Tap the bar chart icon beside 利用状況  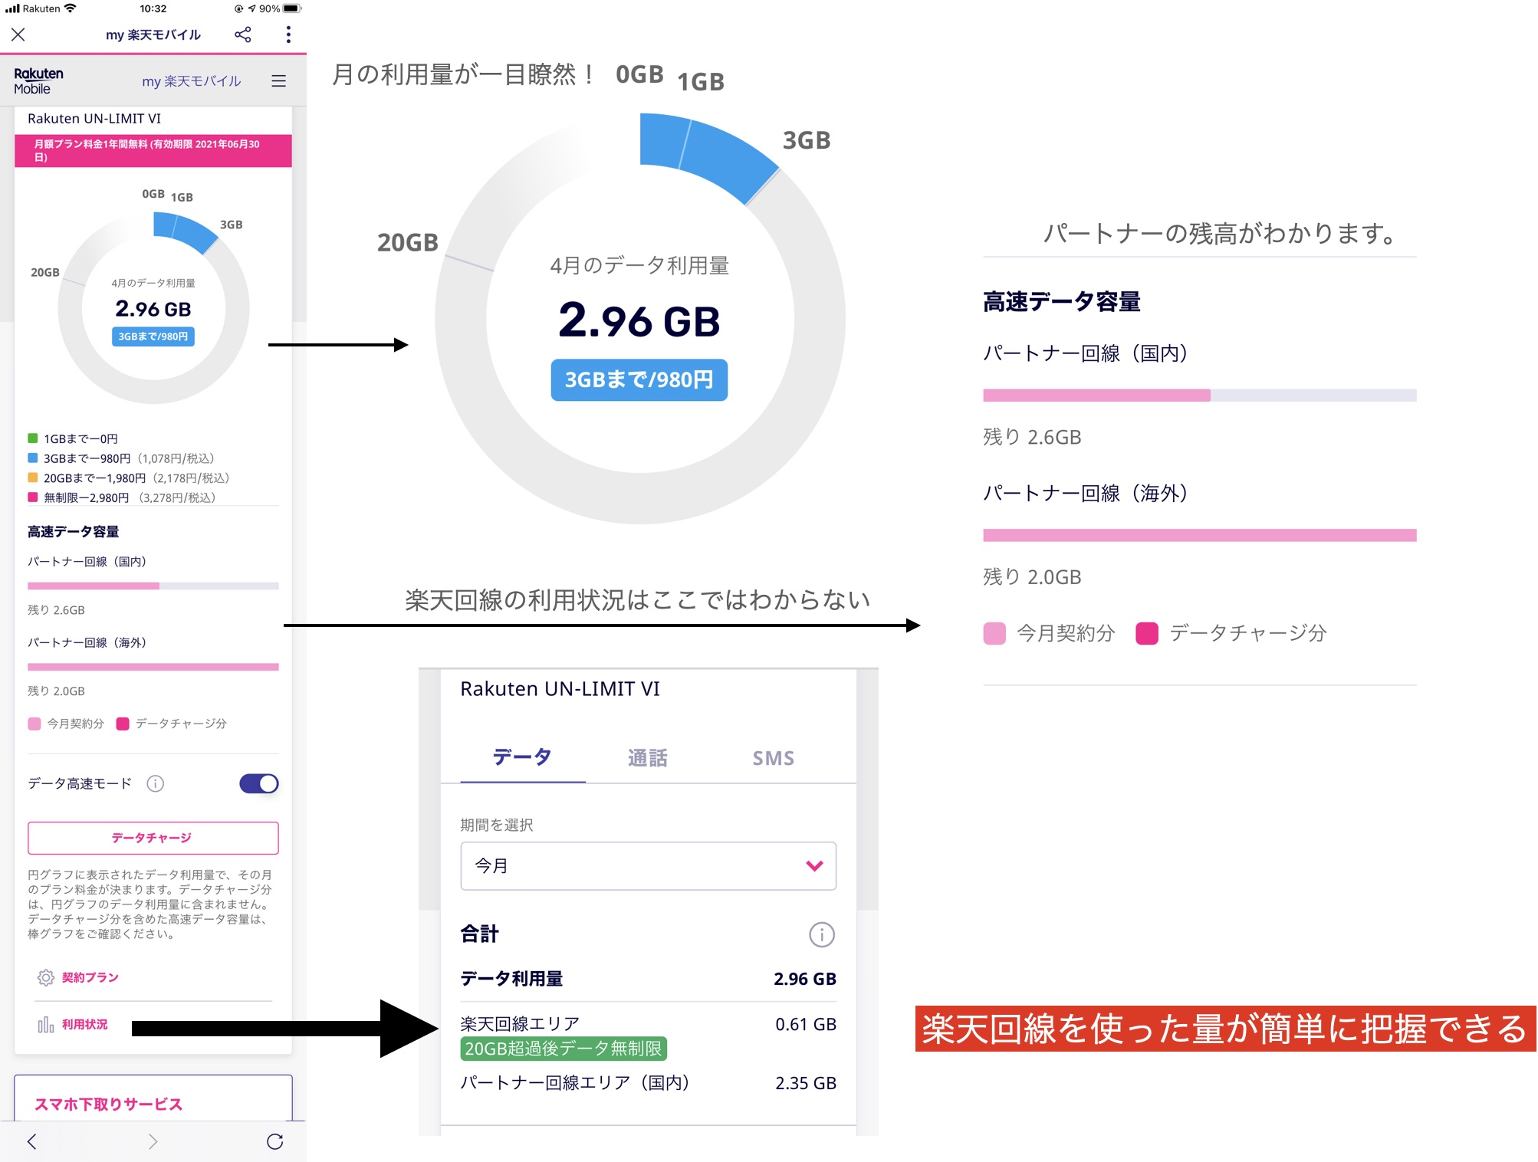tap(45, 1024)
